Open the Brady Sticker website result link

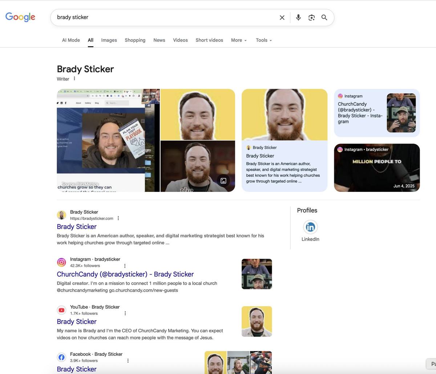point(77,226)
